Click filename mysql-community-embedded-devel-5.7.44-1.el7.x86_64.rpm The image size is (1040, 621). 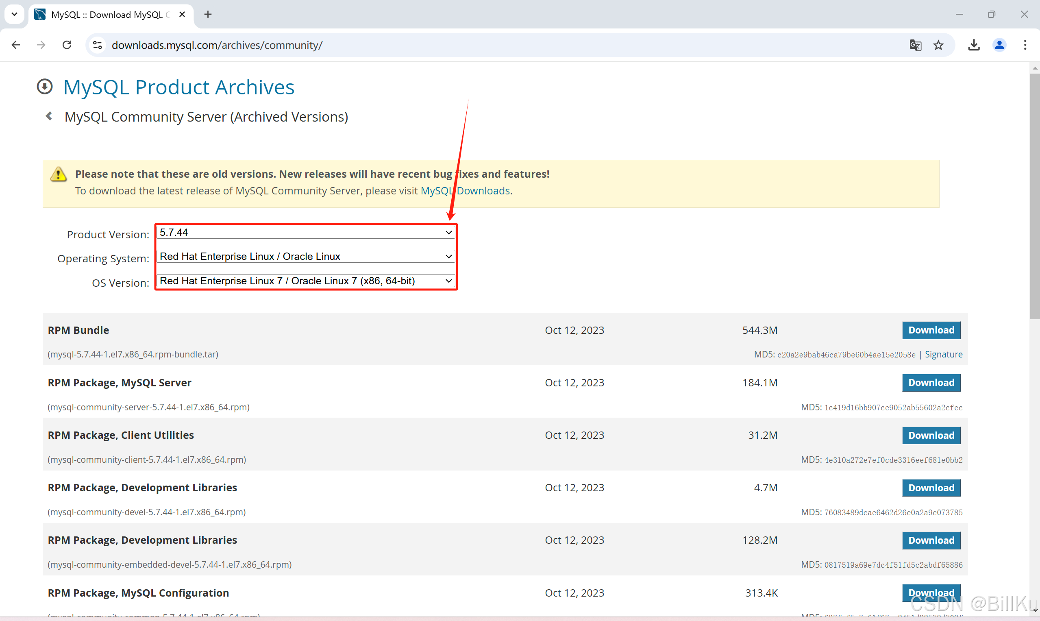[170, 564]
